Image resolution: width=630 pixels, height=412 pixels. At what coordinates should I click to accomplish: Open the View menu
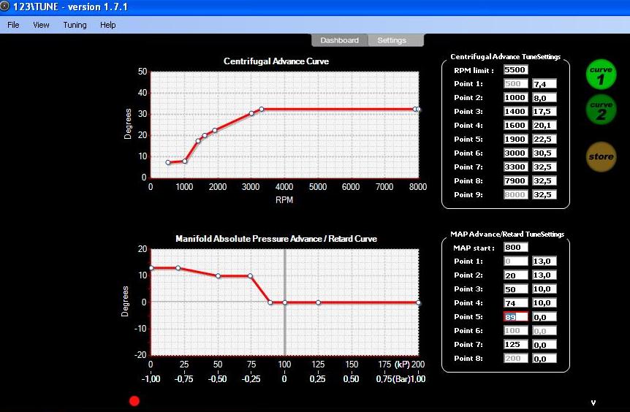(x=41, y=25)
